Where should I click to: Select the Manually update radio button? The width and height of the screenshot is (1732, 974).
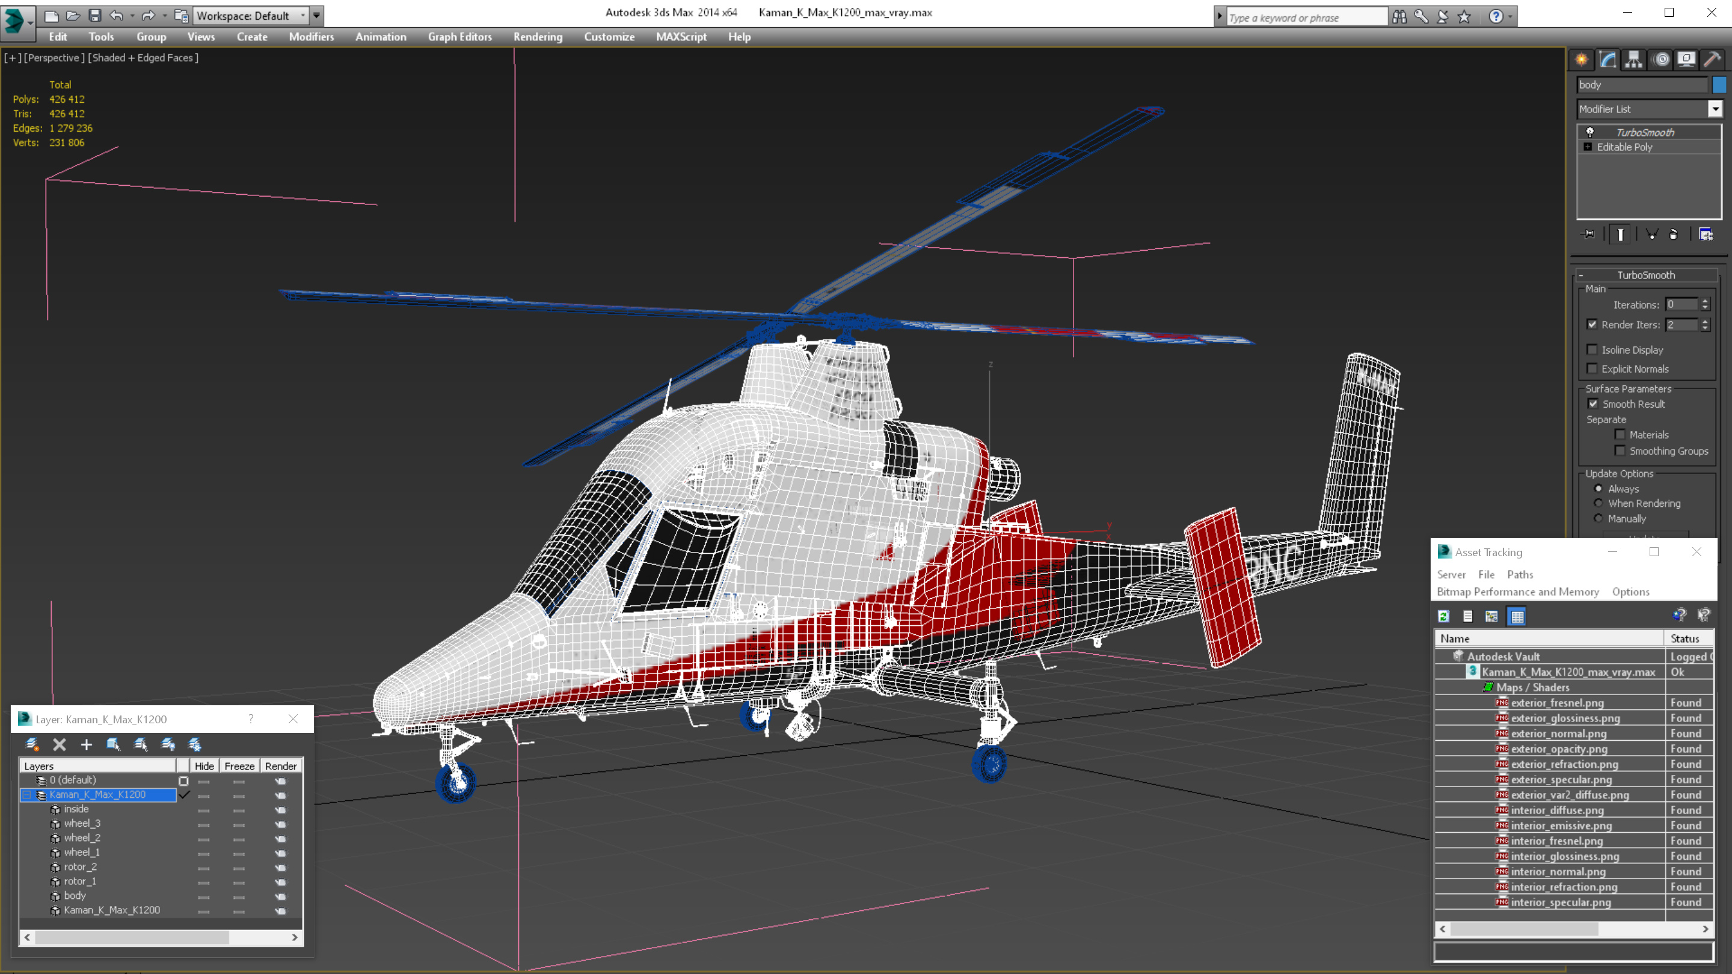(x=1598, y=518)
